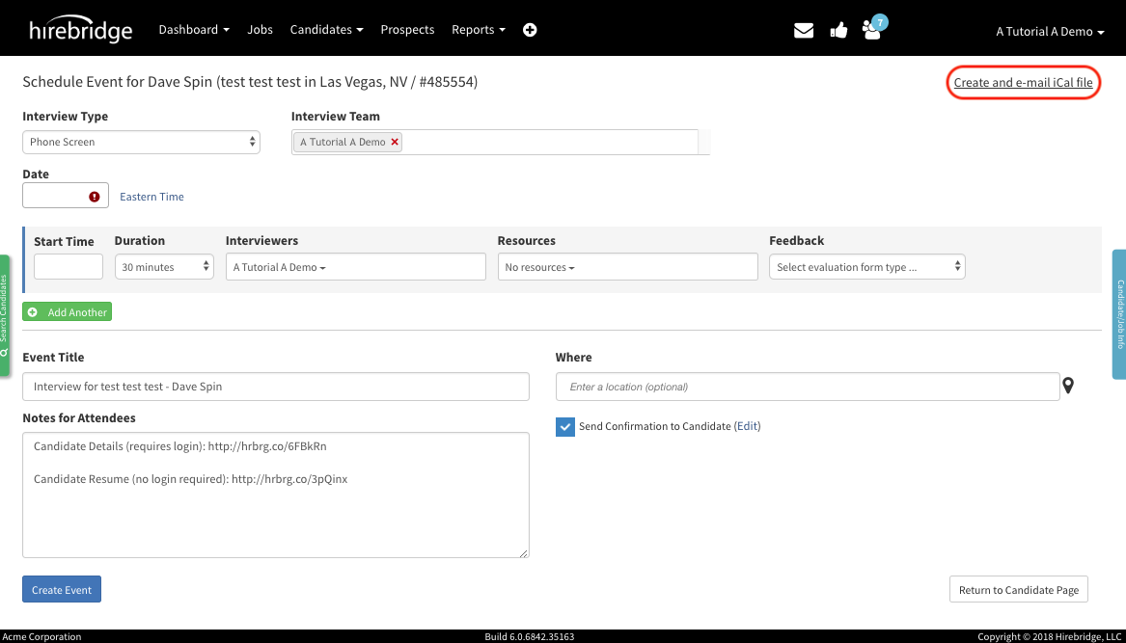Open the Feedback evaluation form dropdown
1126x643 pixels.
tap(865, 266)
